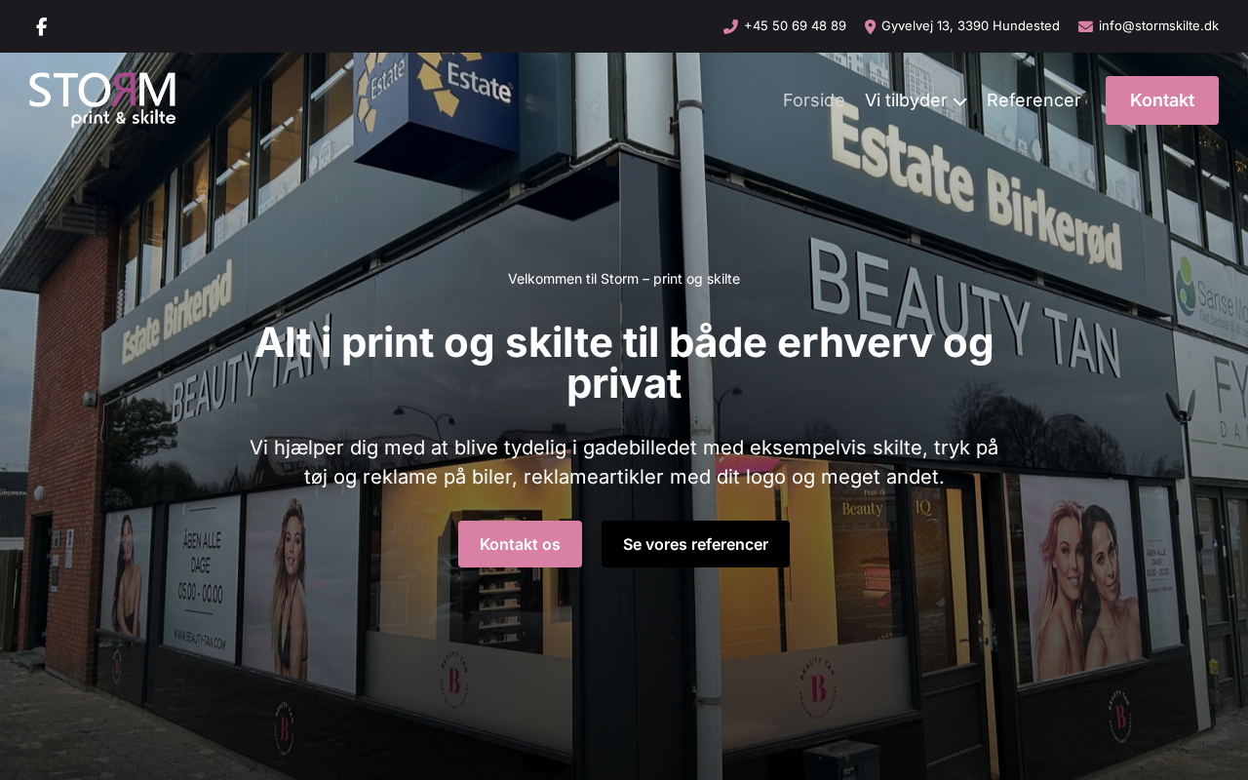
Task: Click the pink phone icon
Action: point(730,26)
